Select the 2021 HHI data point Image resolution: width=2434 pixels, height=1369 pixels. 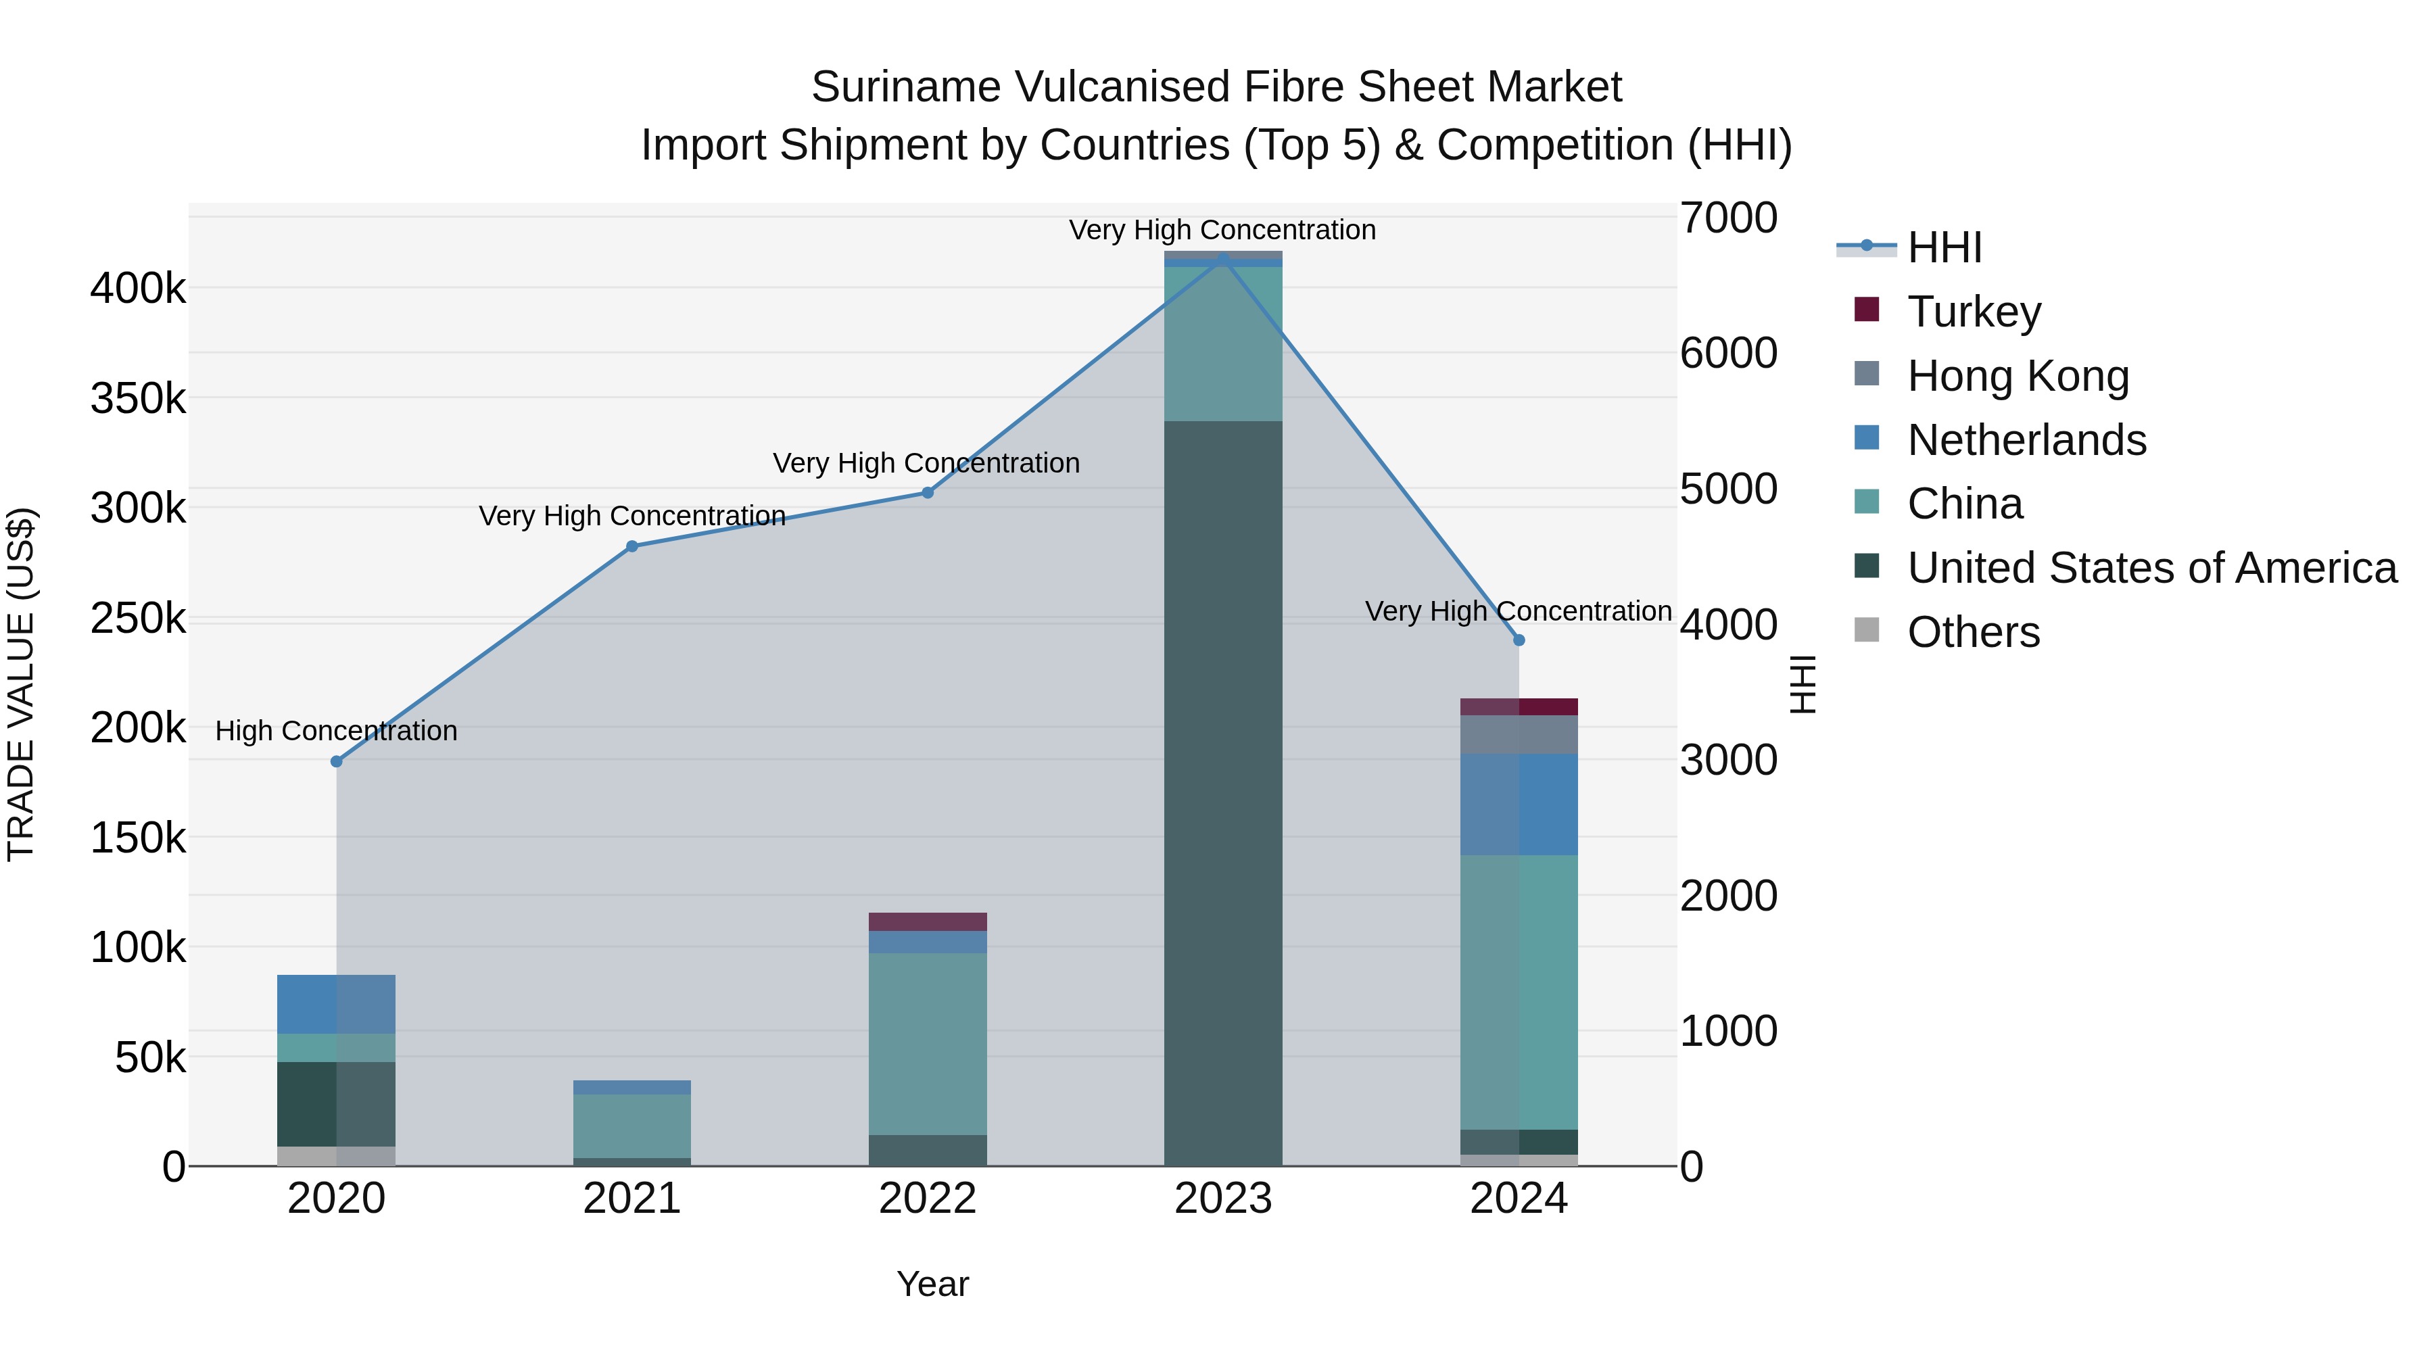632,546
